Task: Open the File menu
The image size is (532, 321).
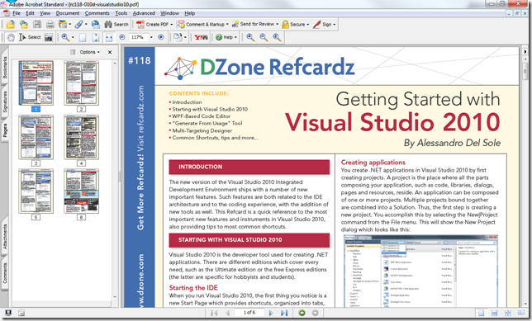Action: [x=17, y=13]
